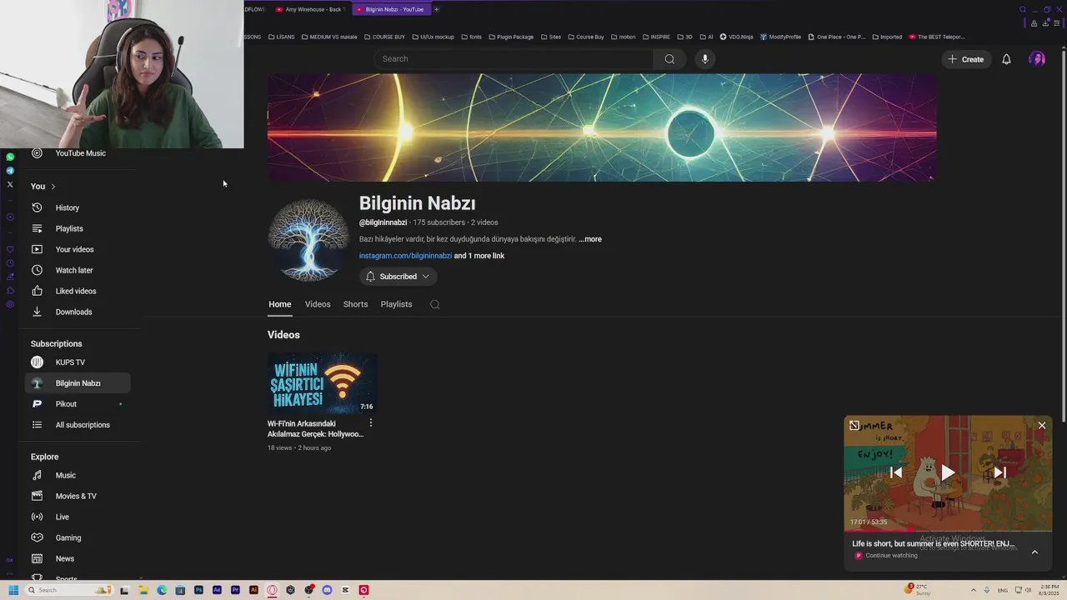Open a new browser tab
This screenshot has width=1067, height=600.
point(436,9)
